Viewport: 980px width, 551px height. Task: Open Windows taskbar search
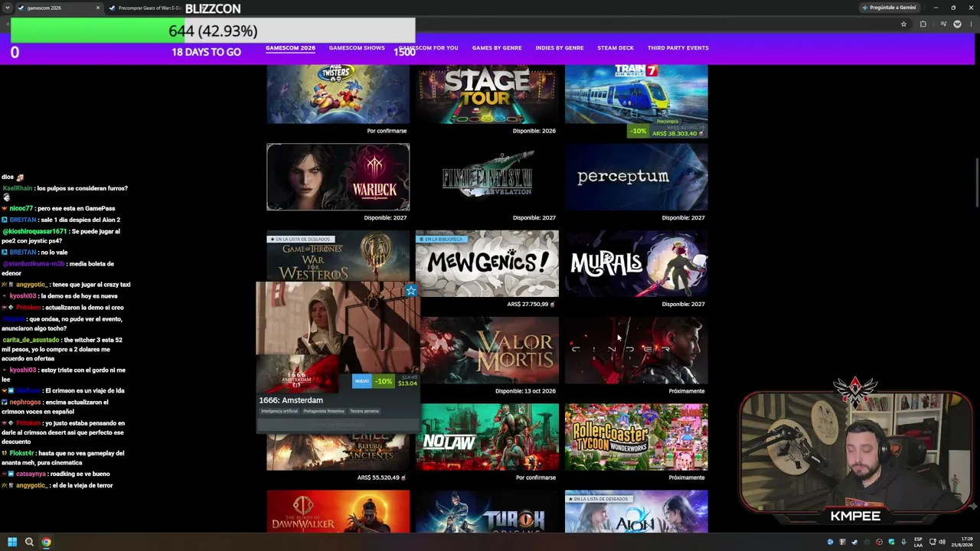coord(29,542)
